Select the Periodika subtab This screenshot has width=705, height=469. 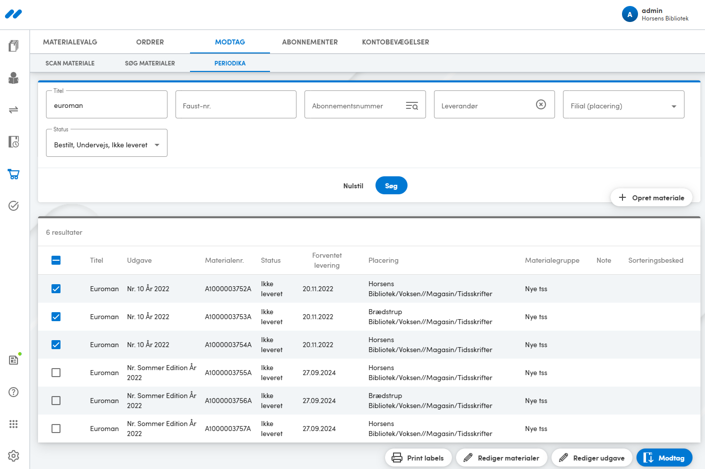230,63
